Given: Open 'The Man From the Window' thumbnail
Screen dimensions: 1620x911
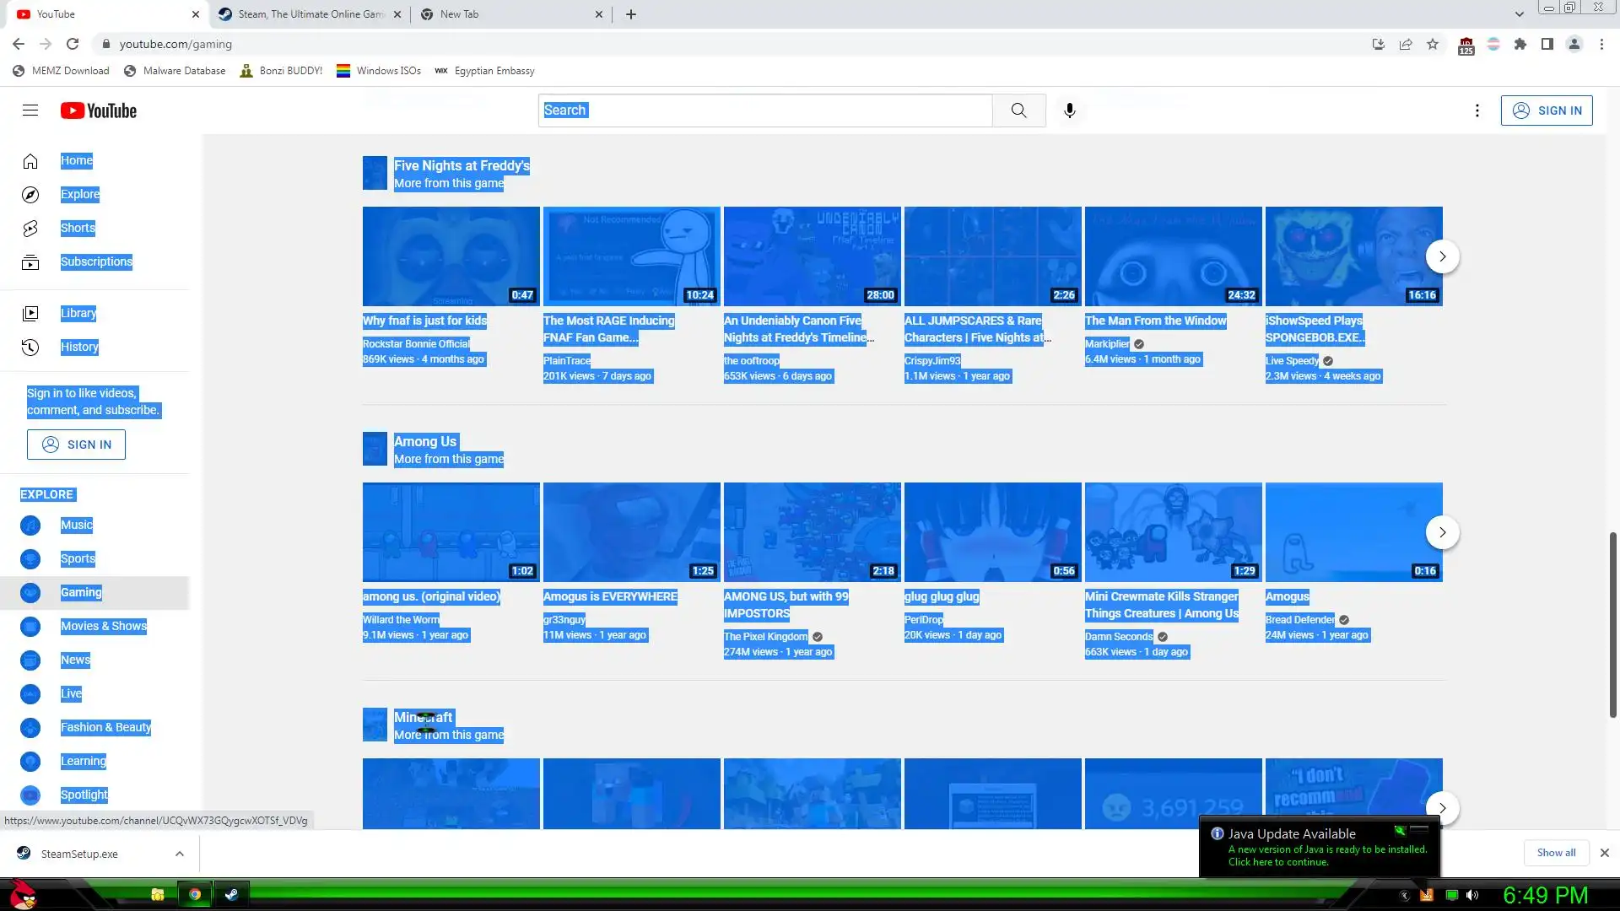Looking at the screenshot, I should pyautogui.click(x=1173, y=256).
